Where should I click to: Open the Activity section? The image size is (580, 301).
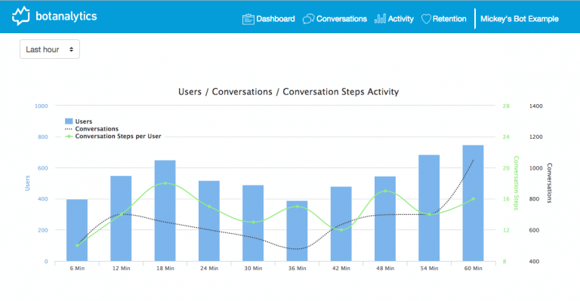click(x=394, y=19)
